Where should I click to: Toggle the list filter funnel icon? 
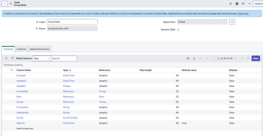click(12, 58)
